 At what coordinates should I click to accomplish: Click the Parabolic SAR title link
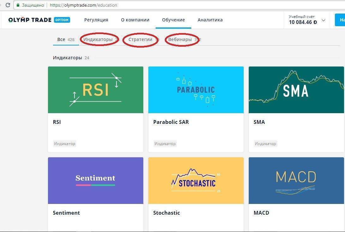click(x=171, y=122)
